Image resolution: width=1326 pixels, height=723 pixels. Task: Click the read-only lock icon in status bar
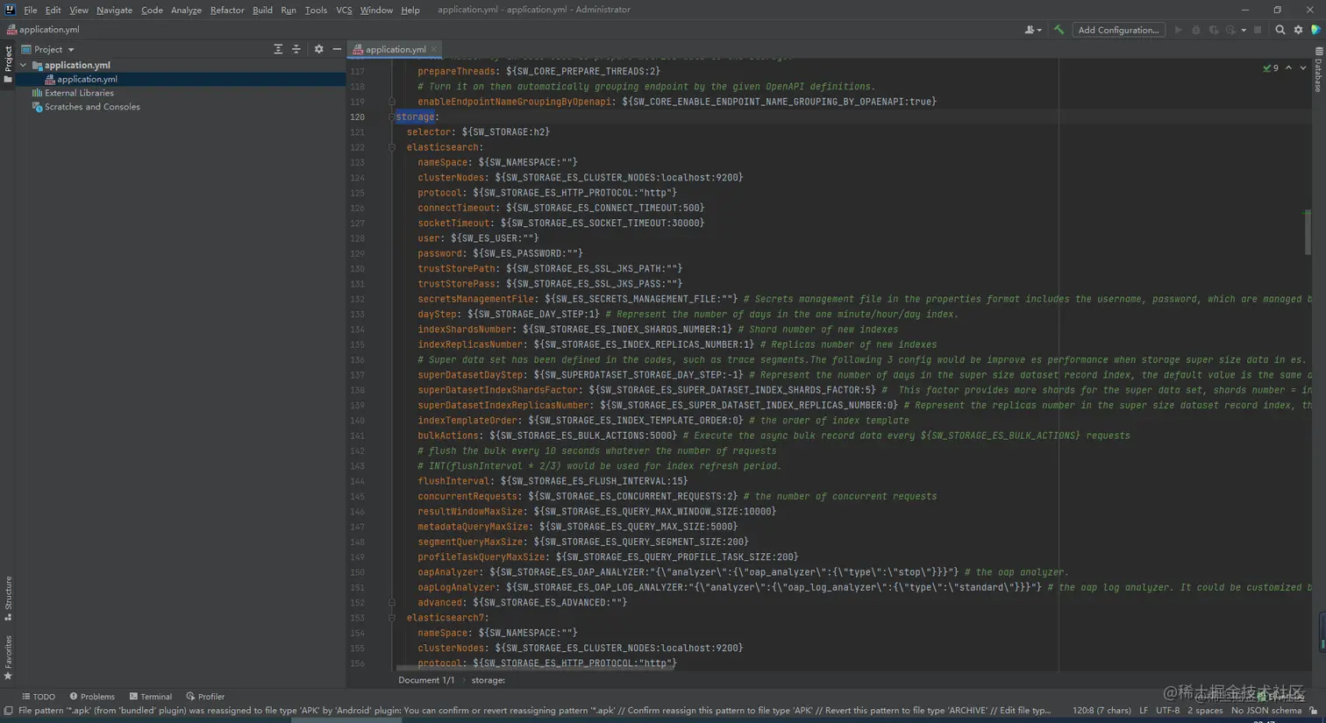click(x=1314, y=711)
